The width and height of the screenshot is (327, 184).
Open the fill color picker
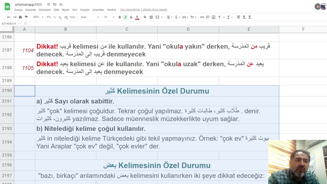coord(145,17)
